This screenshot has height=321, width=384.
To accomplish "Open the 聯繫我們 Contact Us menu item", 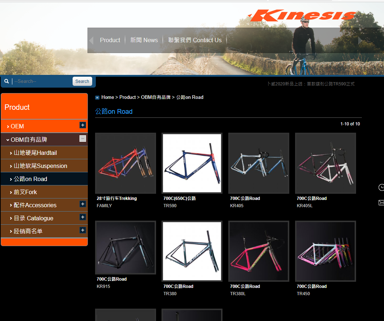I will (195, 40).
